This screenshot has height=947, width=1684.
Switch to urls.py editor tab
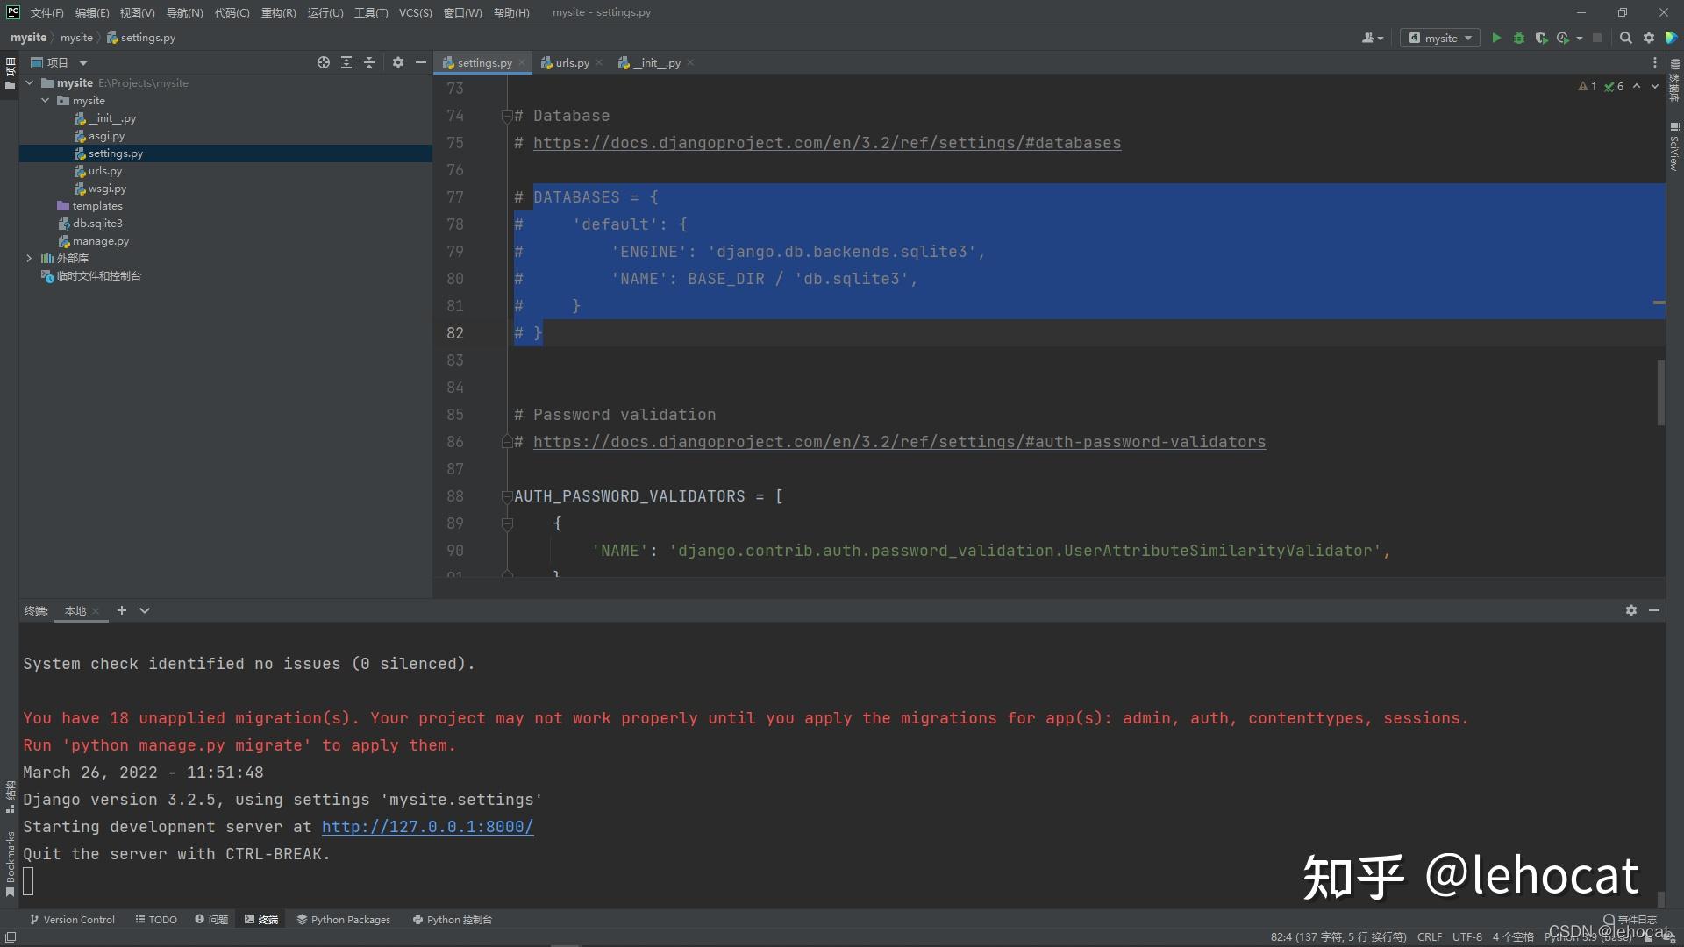coord(572,63)
